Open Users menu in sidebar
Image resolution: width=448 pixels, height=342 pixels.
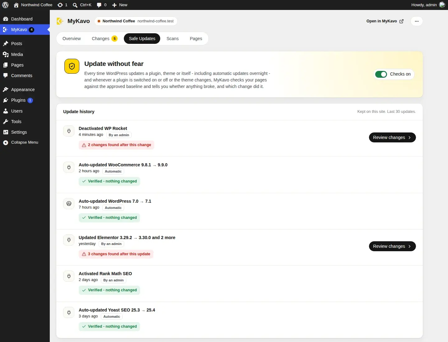click(25, 111)
